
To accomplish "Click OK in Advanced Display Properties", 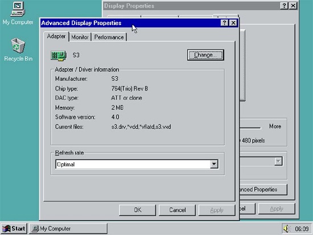I will click(x=137, y=210).
